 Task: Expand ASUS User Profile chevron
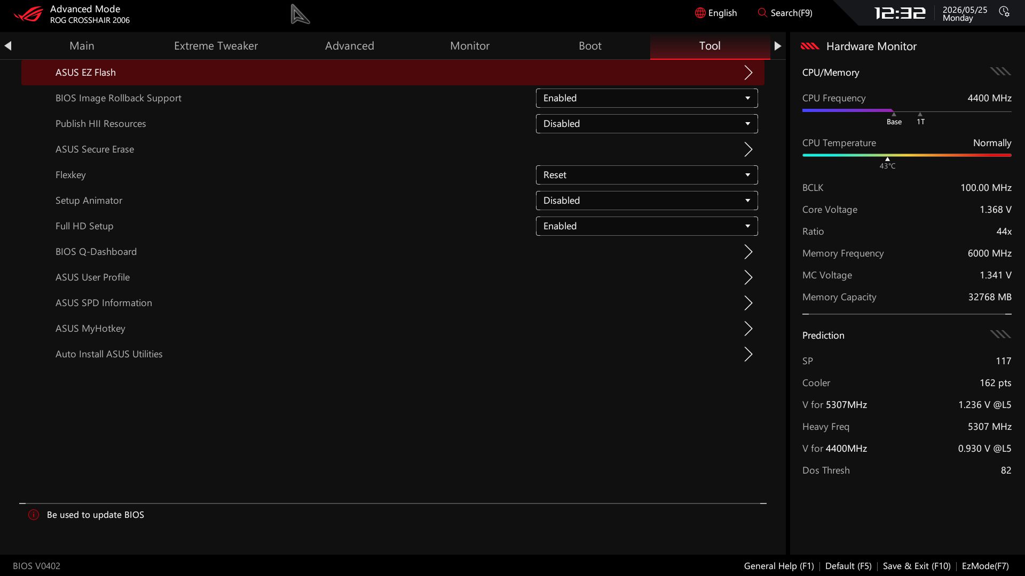point(748,277)
